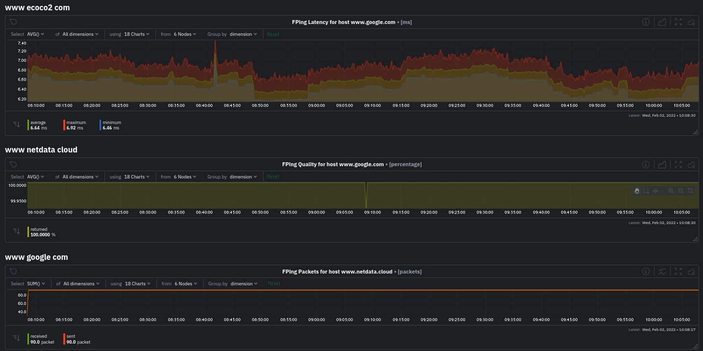This screenshot has height=351, width=703.
Task: Reset zoom on the FPing Quality chart
Action: [x=690, y=191]
